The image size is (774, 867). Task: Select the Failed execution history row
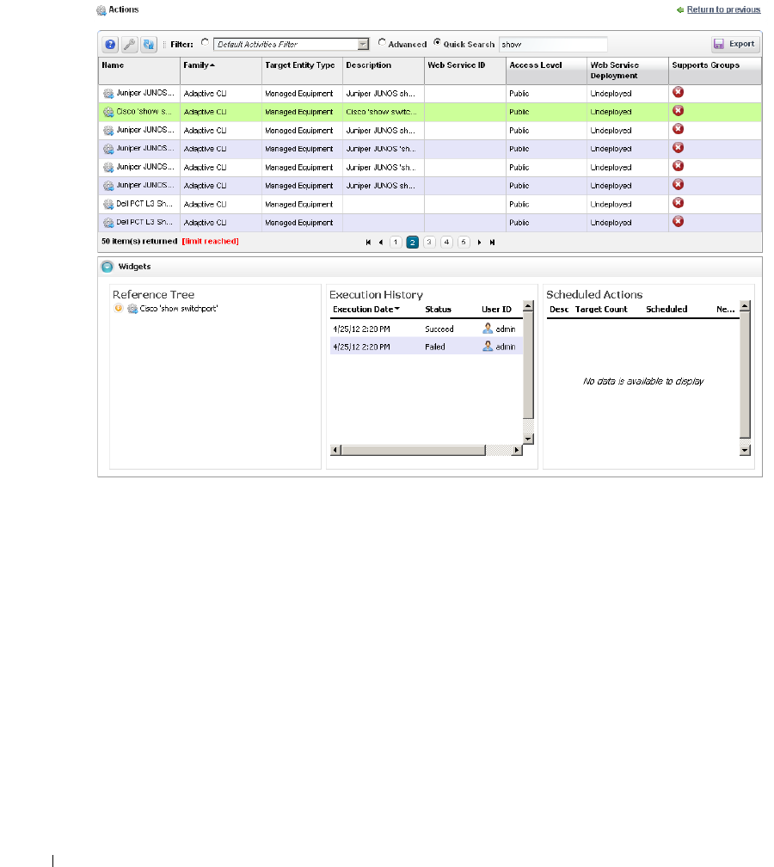427,347
